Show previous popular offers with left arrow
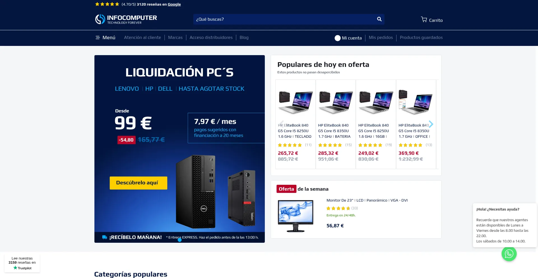 281,124
